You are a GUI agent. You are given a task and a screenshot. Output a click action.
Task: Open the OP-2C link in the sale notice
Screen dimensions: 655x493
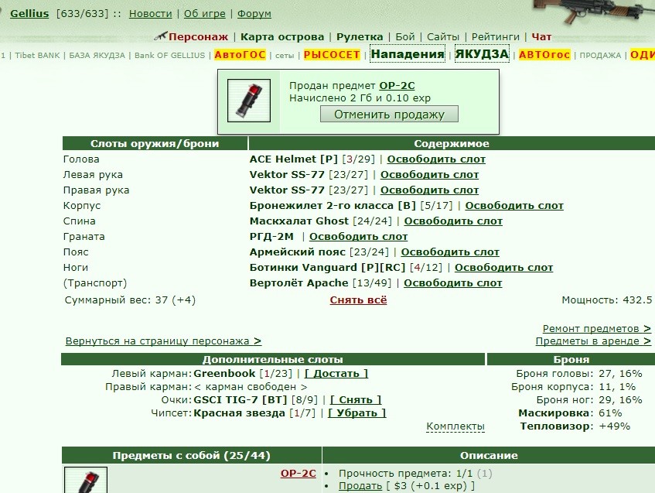point(397,86)
